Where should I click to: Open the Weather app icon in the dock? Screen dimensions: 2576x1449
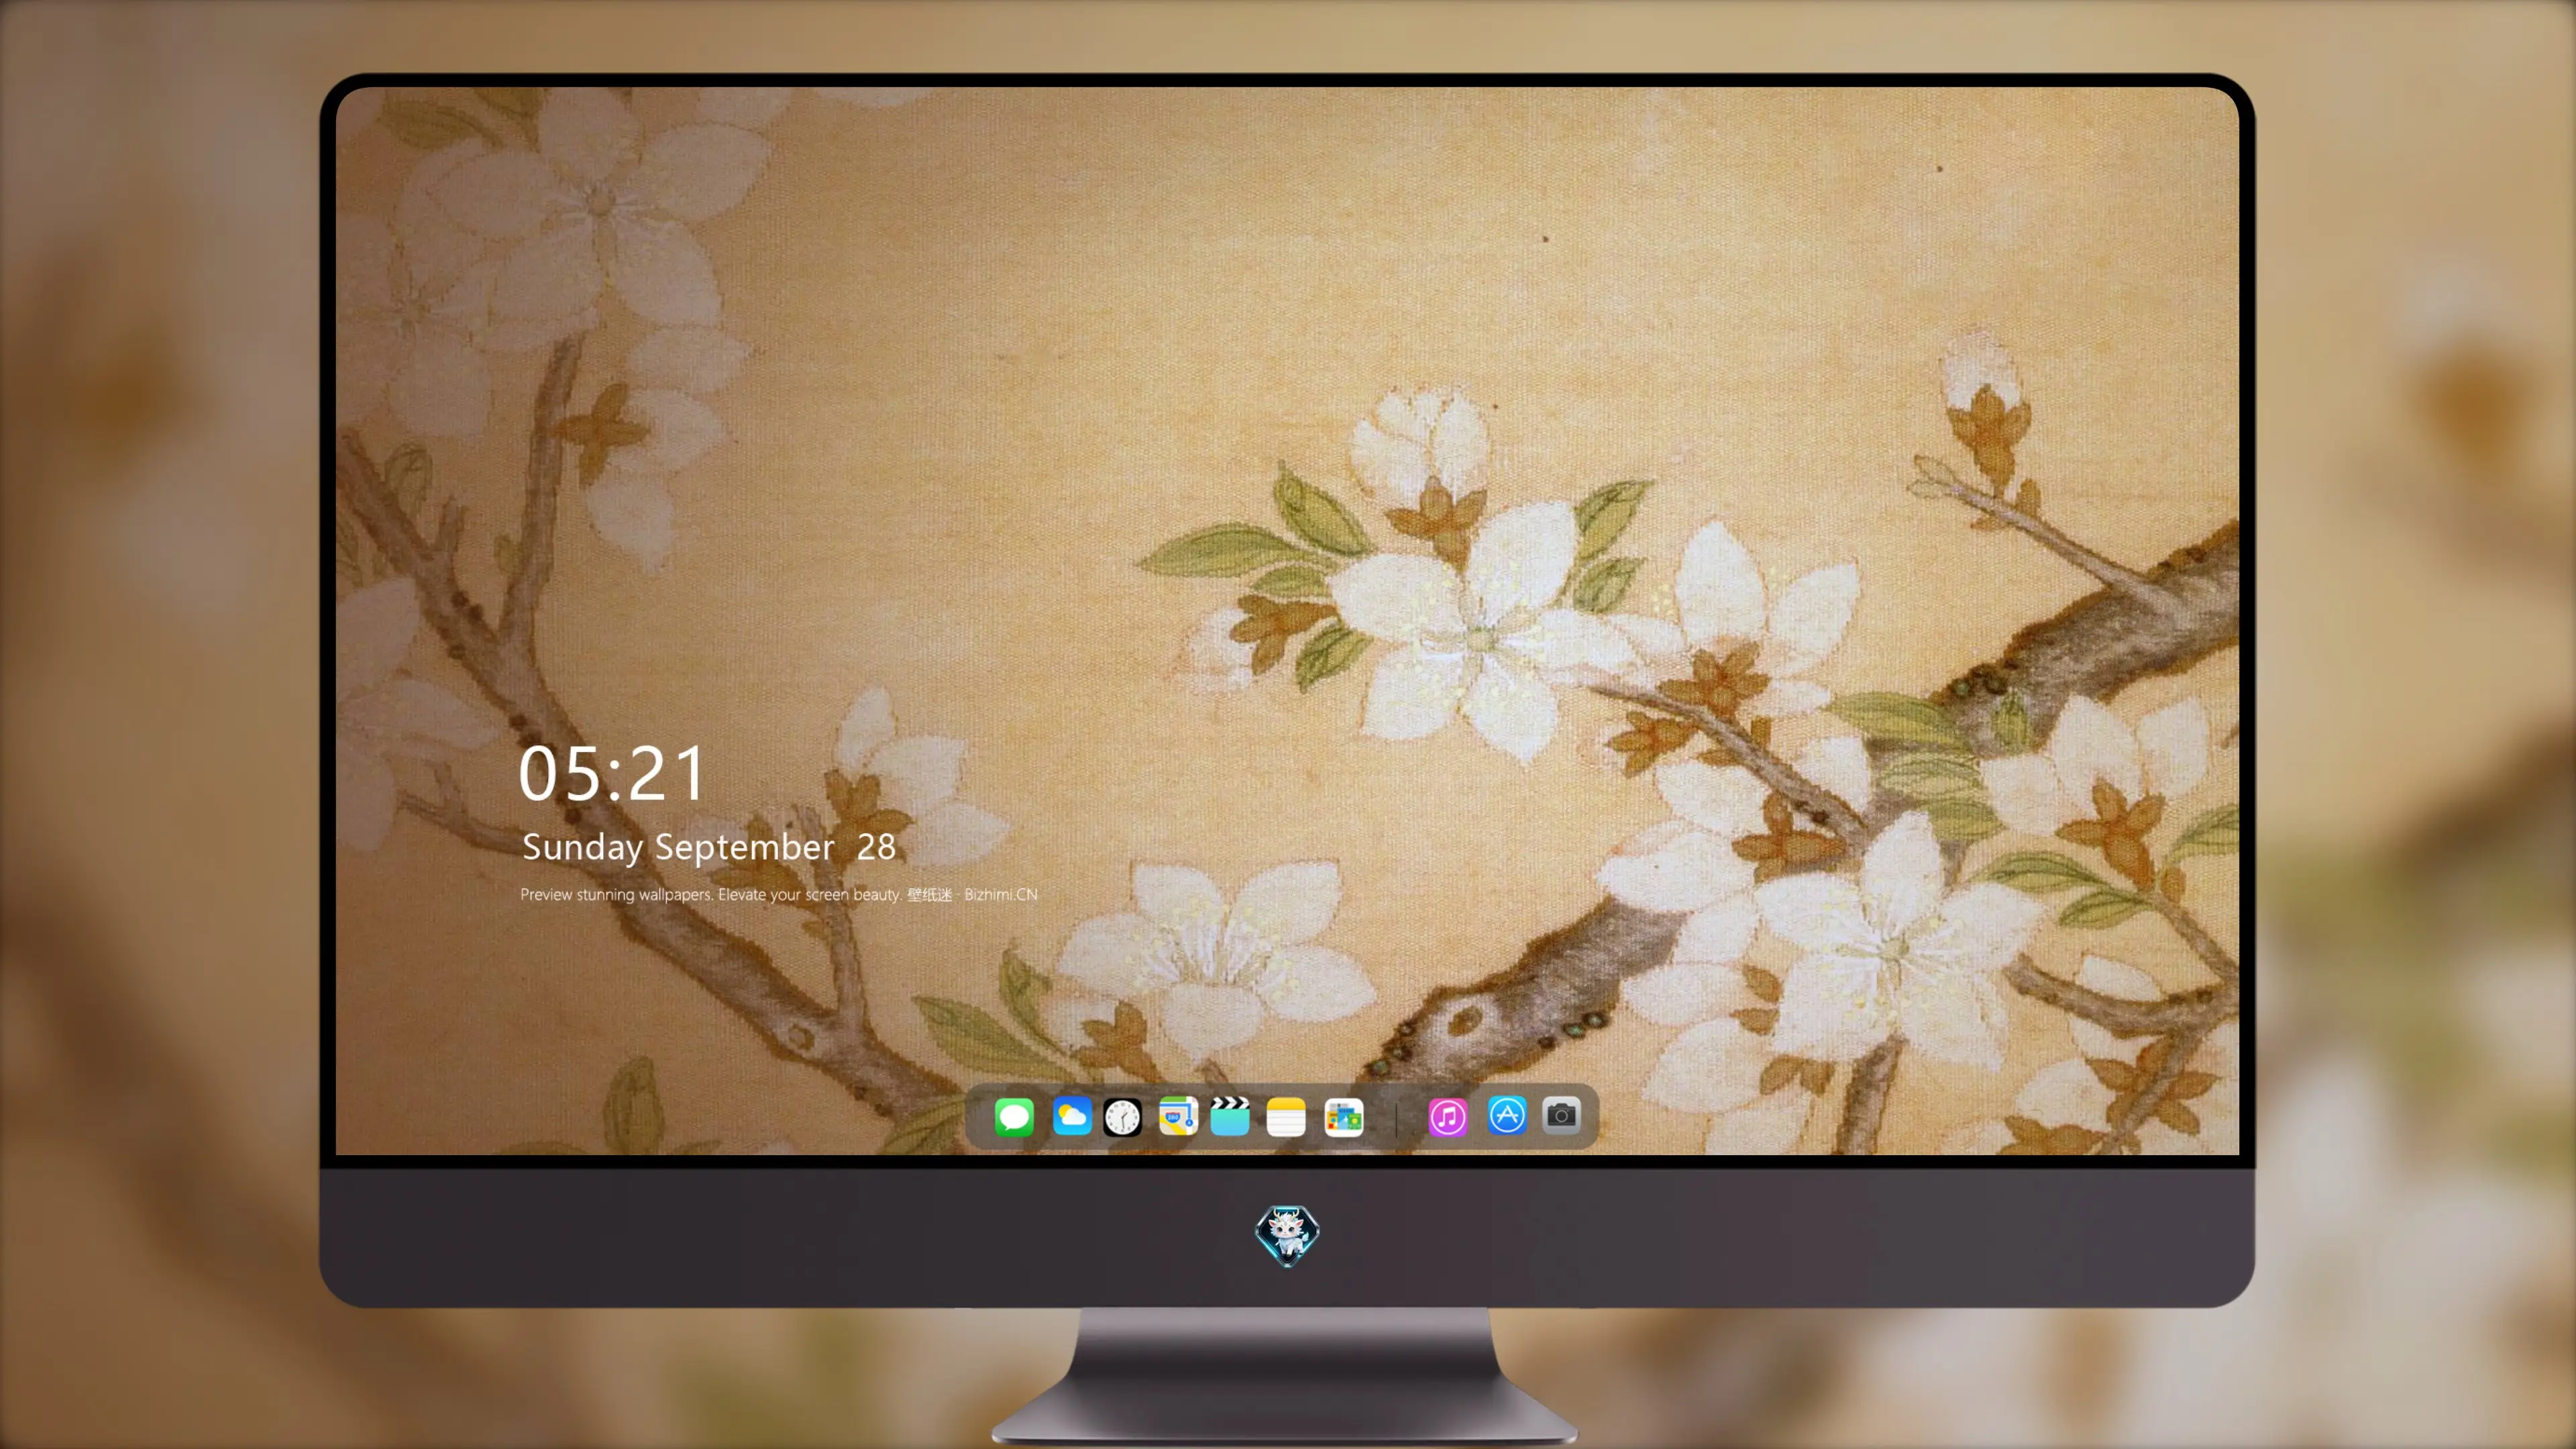coord(1072,1116)
